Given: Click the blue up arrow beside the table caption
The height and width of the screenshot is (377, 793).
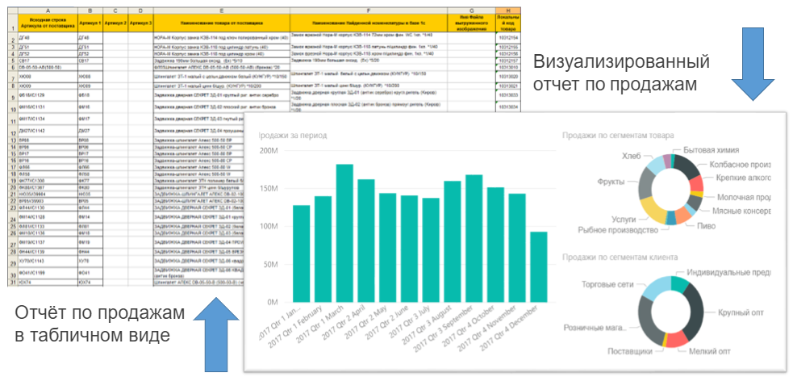Looking at the screenshot, I should coord(218,335).
